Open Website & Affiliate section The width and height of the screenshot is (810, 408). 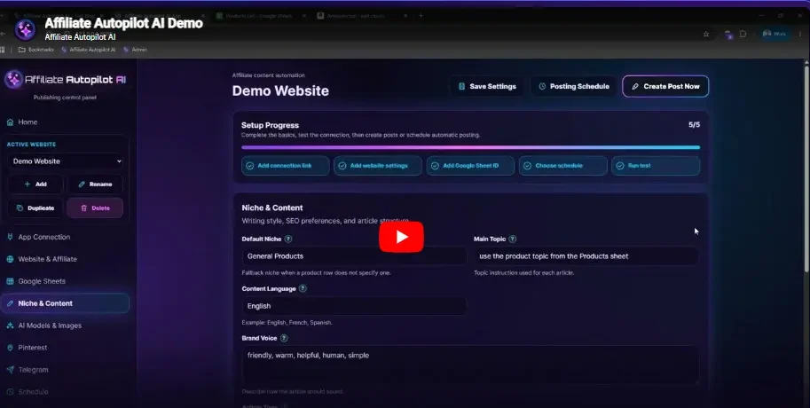point(47,259)
